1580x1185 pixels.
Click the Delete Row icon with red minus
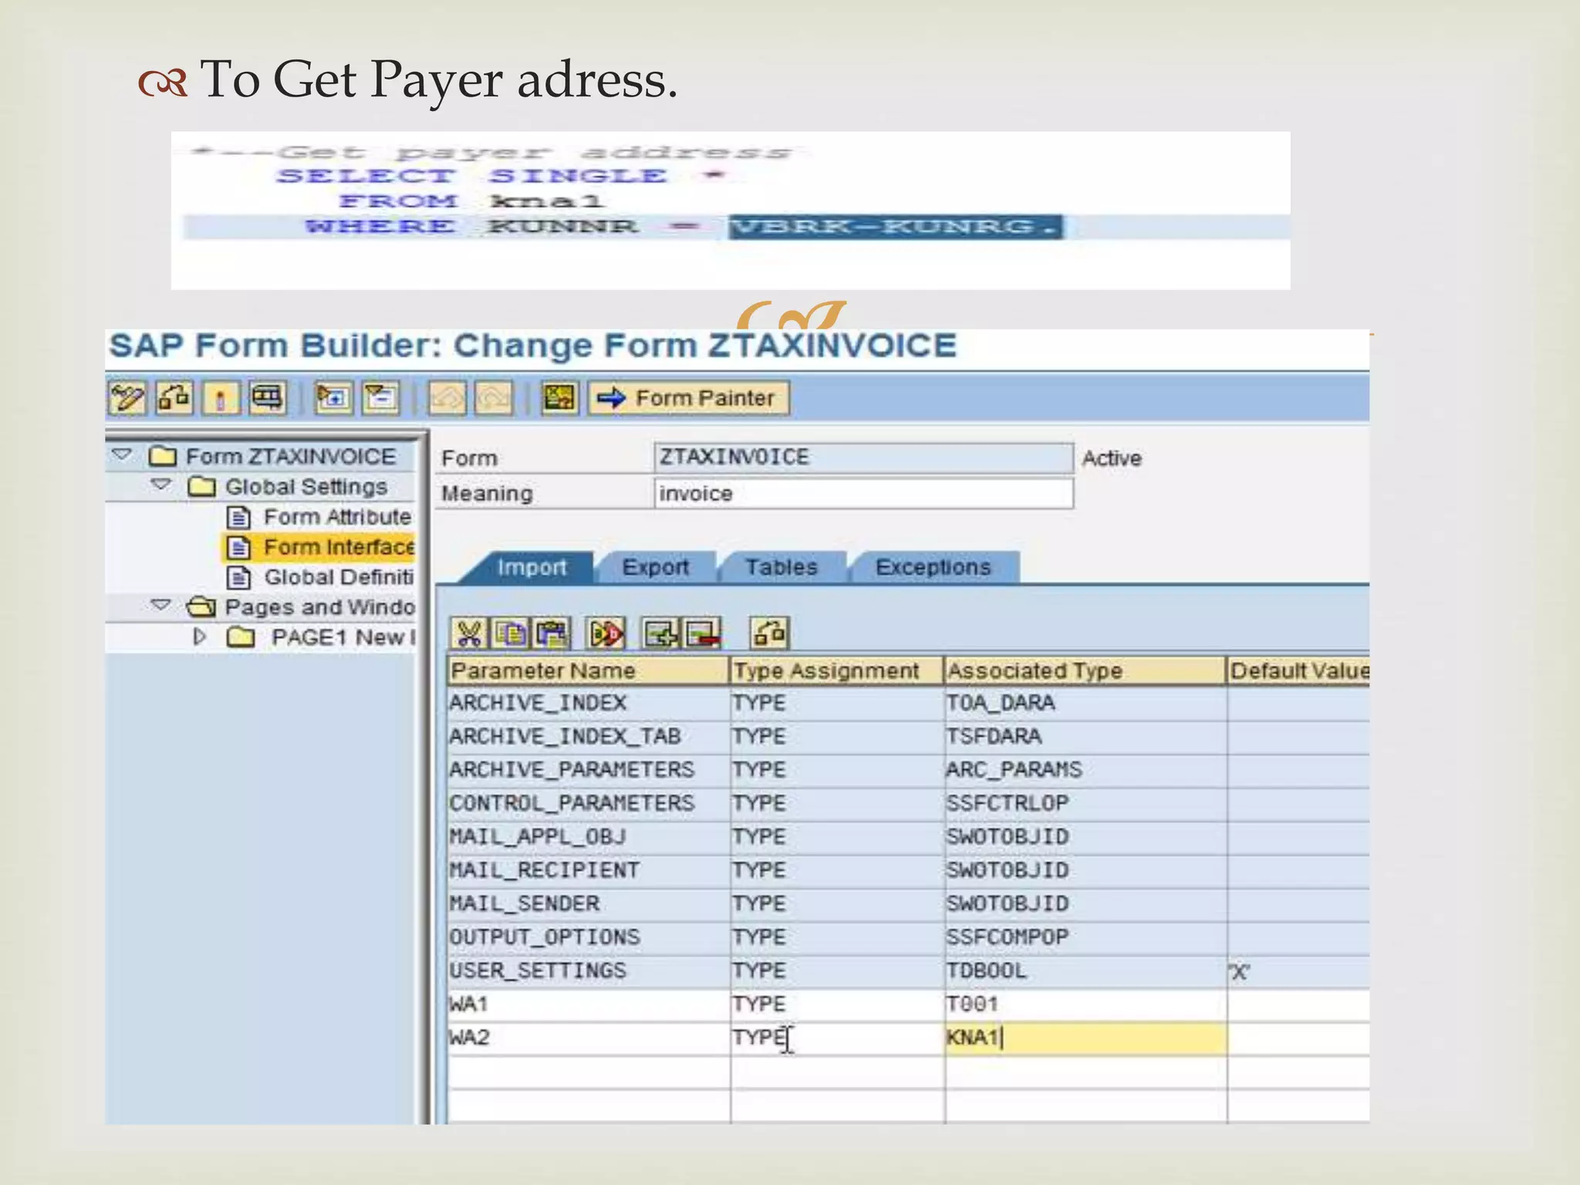tap(703, 634)
